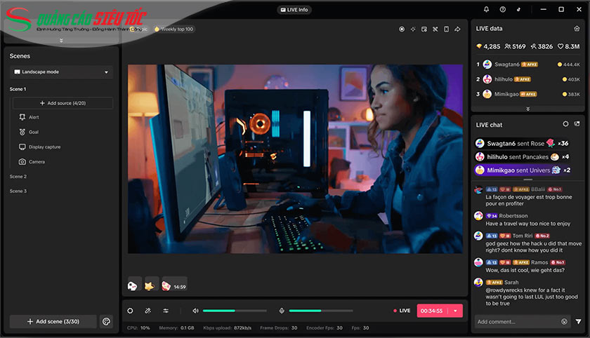Open the palette theme icon beside Add scene

coord(107,321)
